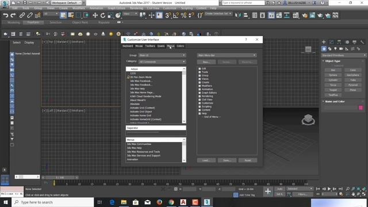This screenshot has width=368, height=207.
Task: Open the Standard Primitives dropdown
Action: [344, 55]
